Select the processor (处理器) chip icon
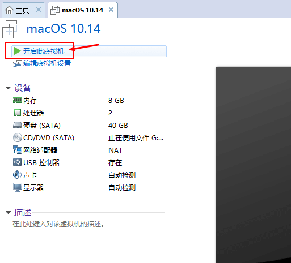The image size is (291, 263). coord(18,113)
